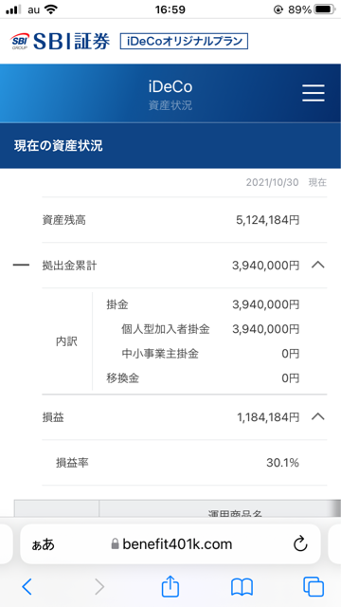The width and height of the screenshot is (341, 607).
Task: Select the 損益 amount 1,184,184円
Action: (268, 417)
